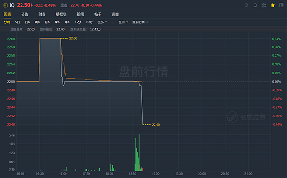Toggle the yellow favorite star
The height and width of the screenshot is (178, 287).
click(x=273, y=5)
